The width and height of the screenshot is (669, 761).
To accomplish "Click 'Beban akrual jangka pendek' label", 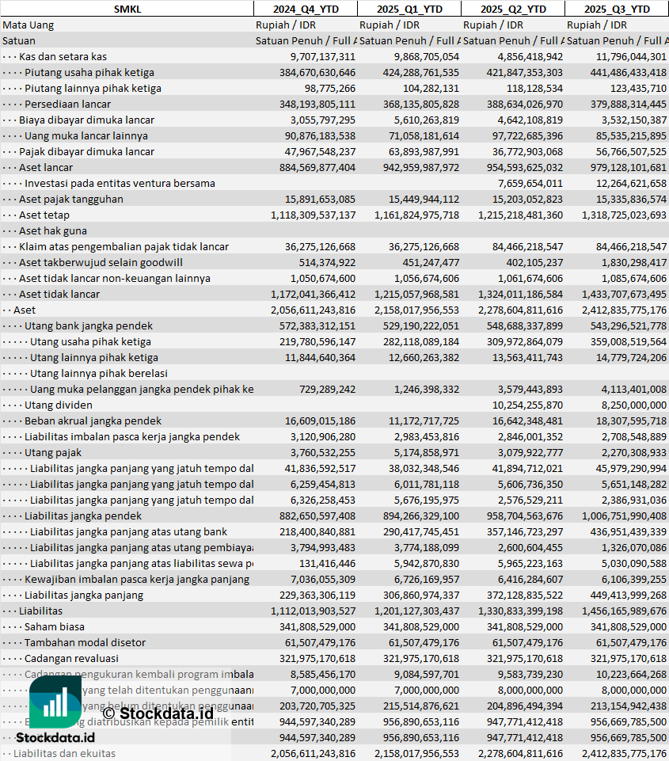I will (x=93, y=420).
